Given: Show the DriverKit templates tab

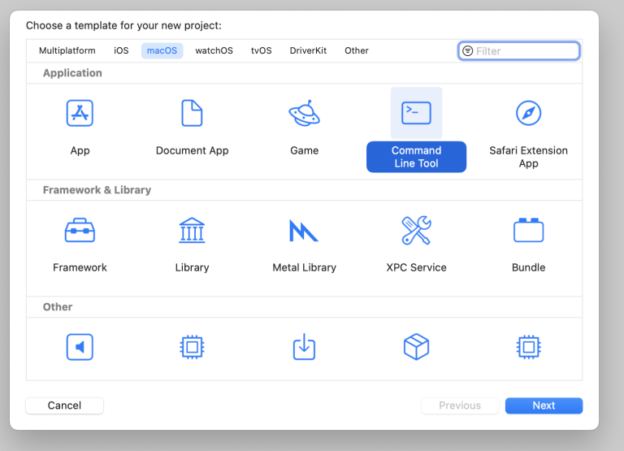Looking at the screenshot, I should 308,50.
